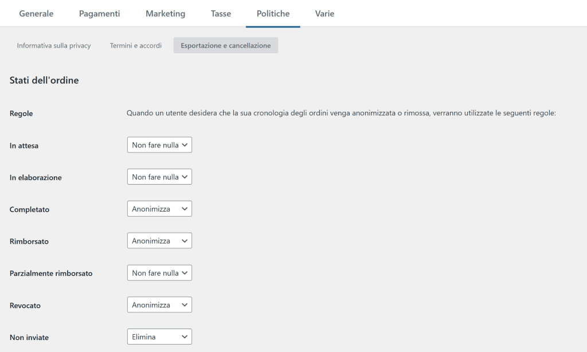Open the Varie tab
Viewport: 587px width, 352px height.
tap(324, 13)
